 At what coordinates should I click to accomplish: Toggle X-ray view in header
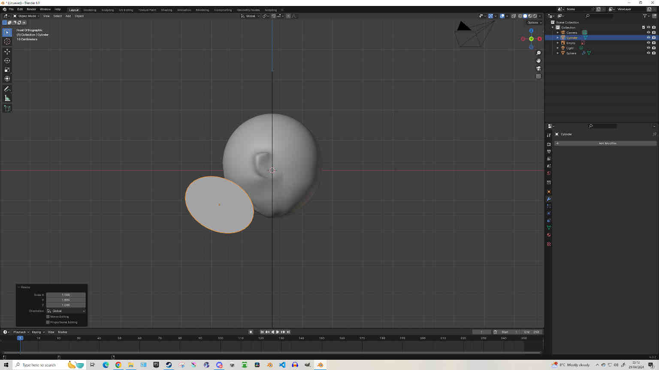click(x=514, y=16)
